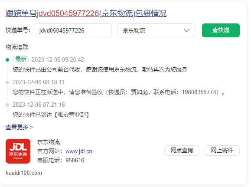Open the 京东物流 courier dropdown
The width and height of the screenshot is (251, 187).
tap(156, 30)
